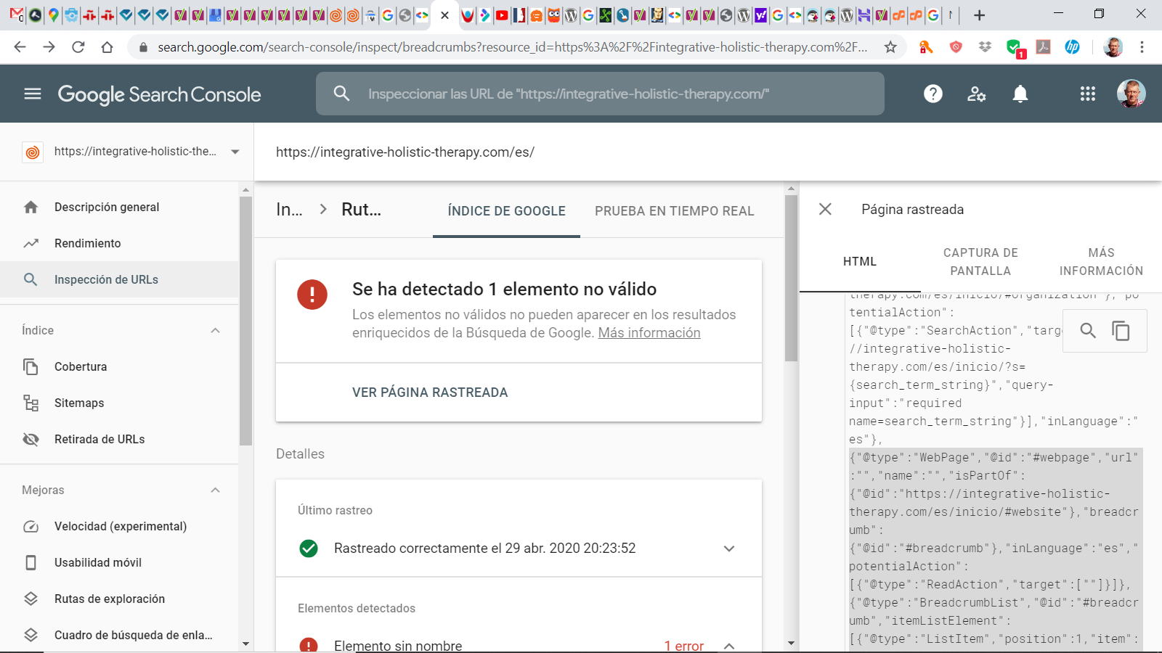Screen dimensions: 1162x653
Task: Click the In... breadcrumb link
Action: (289, 210)
